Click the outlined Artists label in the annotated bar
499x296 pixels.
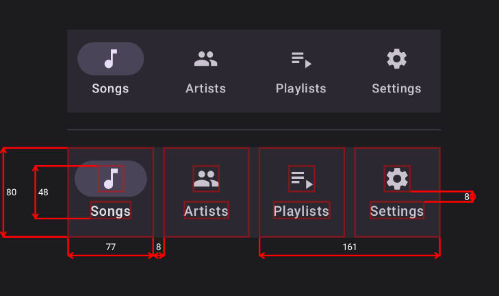tap(206, 210)
